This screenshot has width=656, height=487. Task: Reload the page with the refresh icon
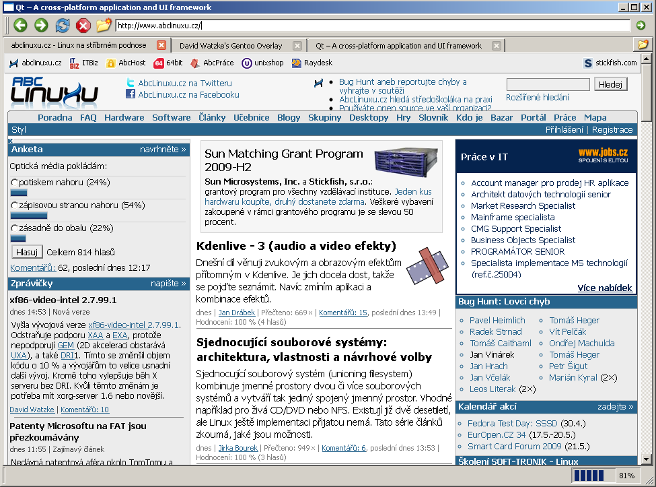point(63,26)
